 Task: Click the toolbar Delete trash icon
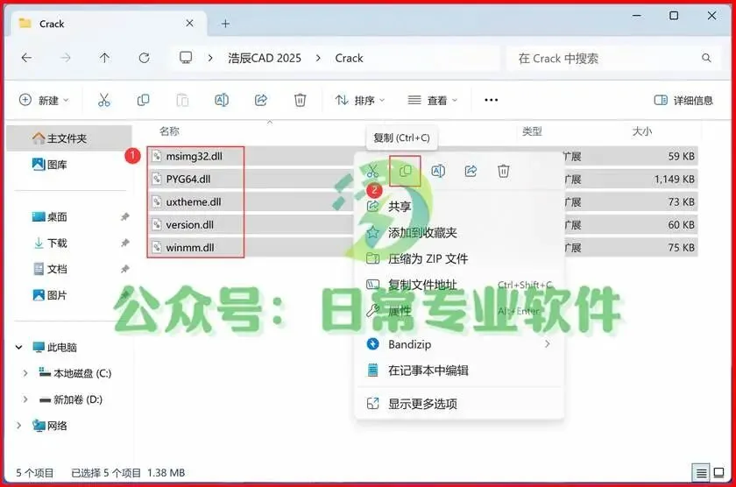pyautogui.click(x=300, y=100)
